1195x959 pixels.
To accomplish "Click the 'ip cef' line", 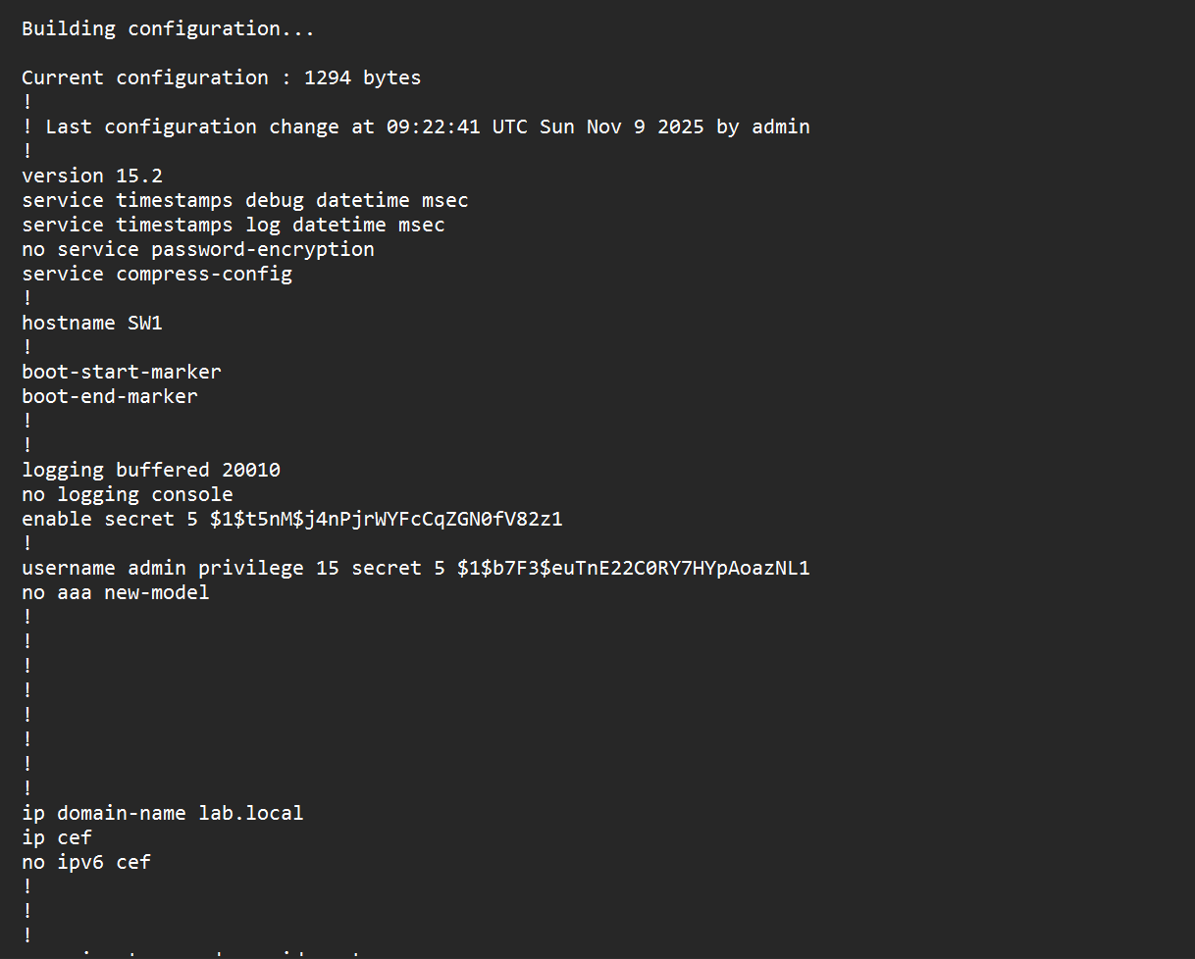I will (x=57, y=837).
